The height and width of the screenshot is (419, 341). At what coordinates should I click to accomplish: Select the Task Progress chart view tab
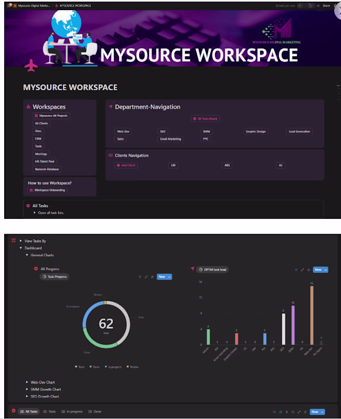(55, 277)
